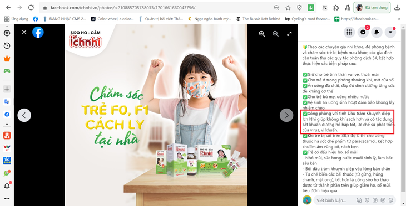
Task: Open the shield extension icon
Action: [x=299, y=8]
